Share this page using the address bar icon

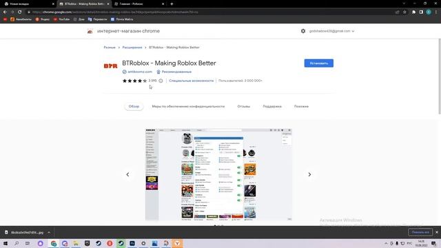click(397, 12)
